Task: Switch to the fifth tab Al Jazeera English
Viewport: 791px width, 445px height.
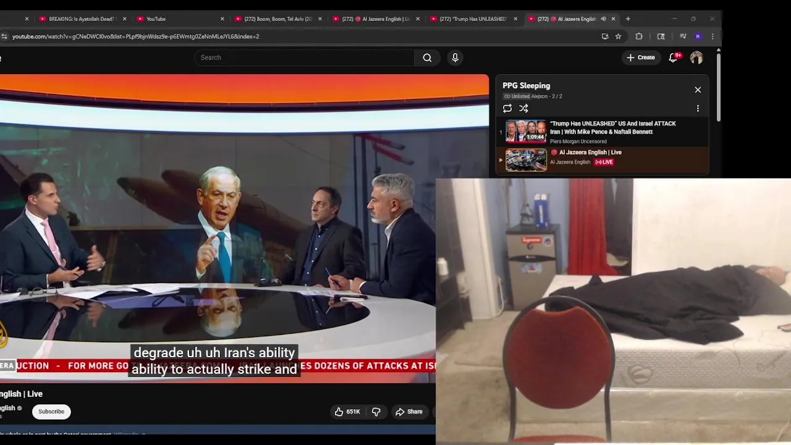Action: tap(374, 19)
